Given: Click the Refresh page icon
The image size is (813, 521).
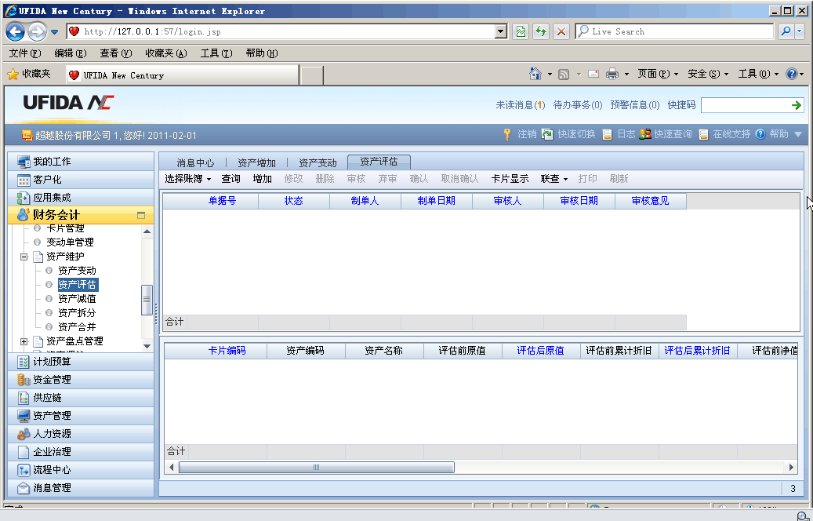Looking at the screenshot, I should tap(541, 31).
